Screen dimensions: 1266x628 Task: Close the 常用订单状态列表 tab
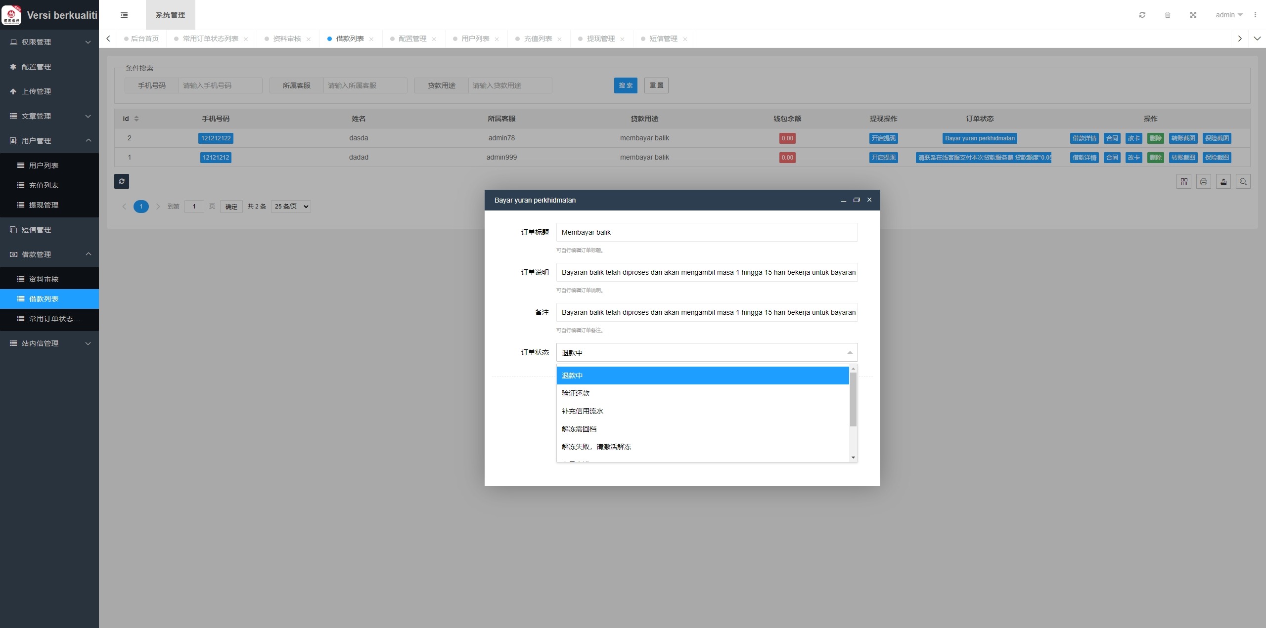point(246,39)
